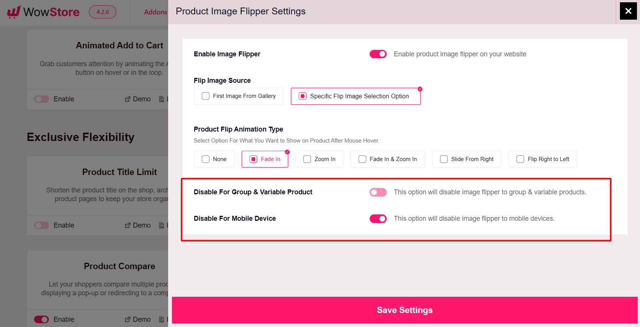Close the Product Image Flipper Settings panel
This screenshot has height=327, width=640.
click(x=628, y=11)
